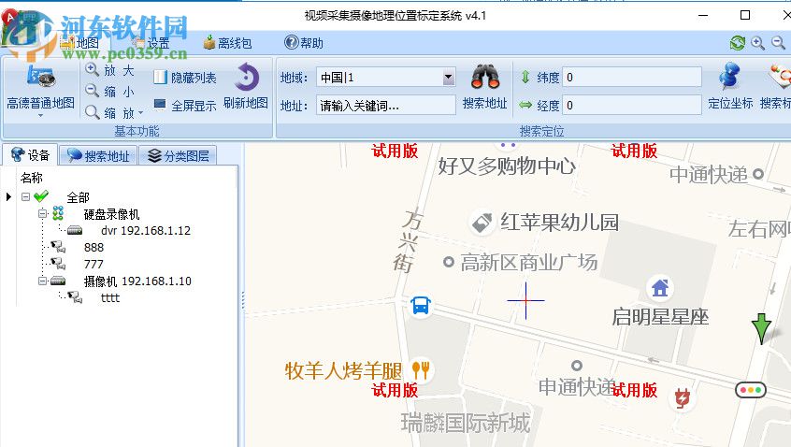This screenshot has height=447, width=791.
Task: Open the dropdown arrow under 高德普通地图
Action: 40,116
